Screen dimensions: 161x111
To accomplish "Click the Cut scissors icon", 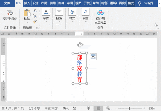I will tap(35, 11).
